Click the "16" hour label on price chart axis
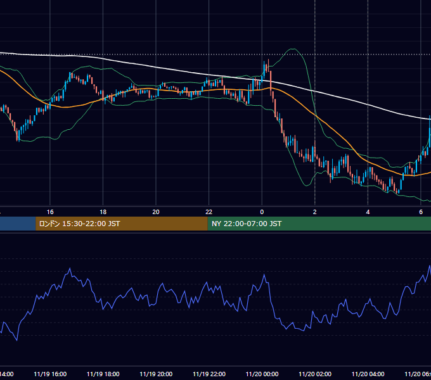Image resolution: width=431 pixels, height=380 pixels. click(50, 212)
